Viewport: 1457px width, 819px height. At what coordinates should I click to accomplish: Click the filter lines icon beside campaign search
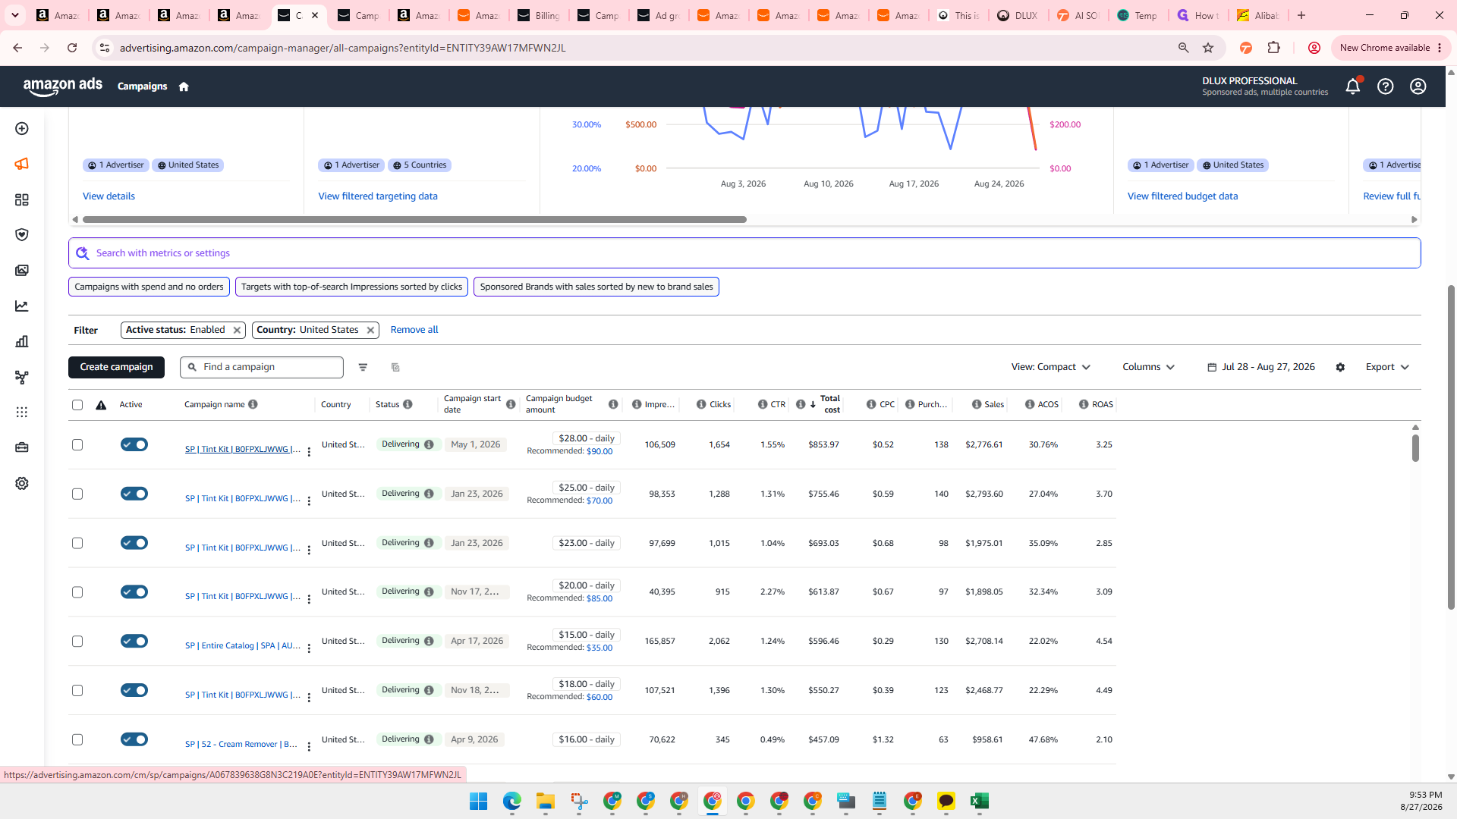363,367
